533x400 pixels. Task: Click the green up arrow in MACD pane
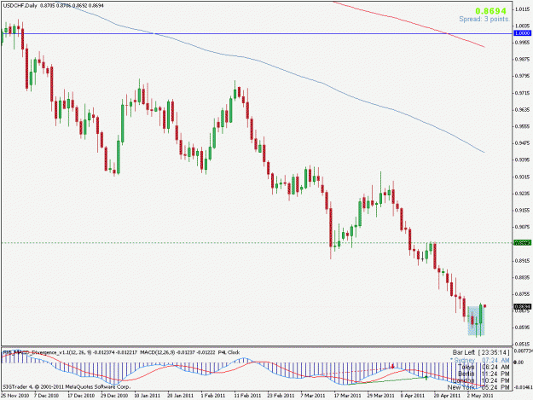click(x=426, y=377)
